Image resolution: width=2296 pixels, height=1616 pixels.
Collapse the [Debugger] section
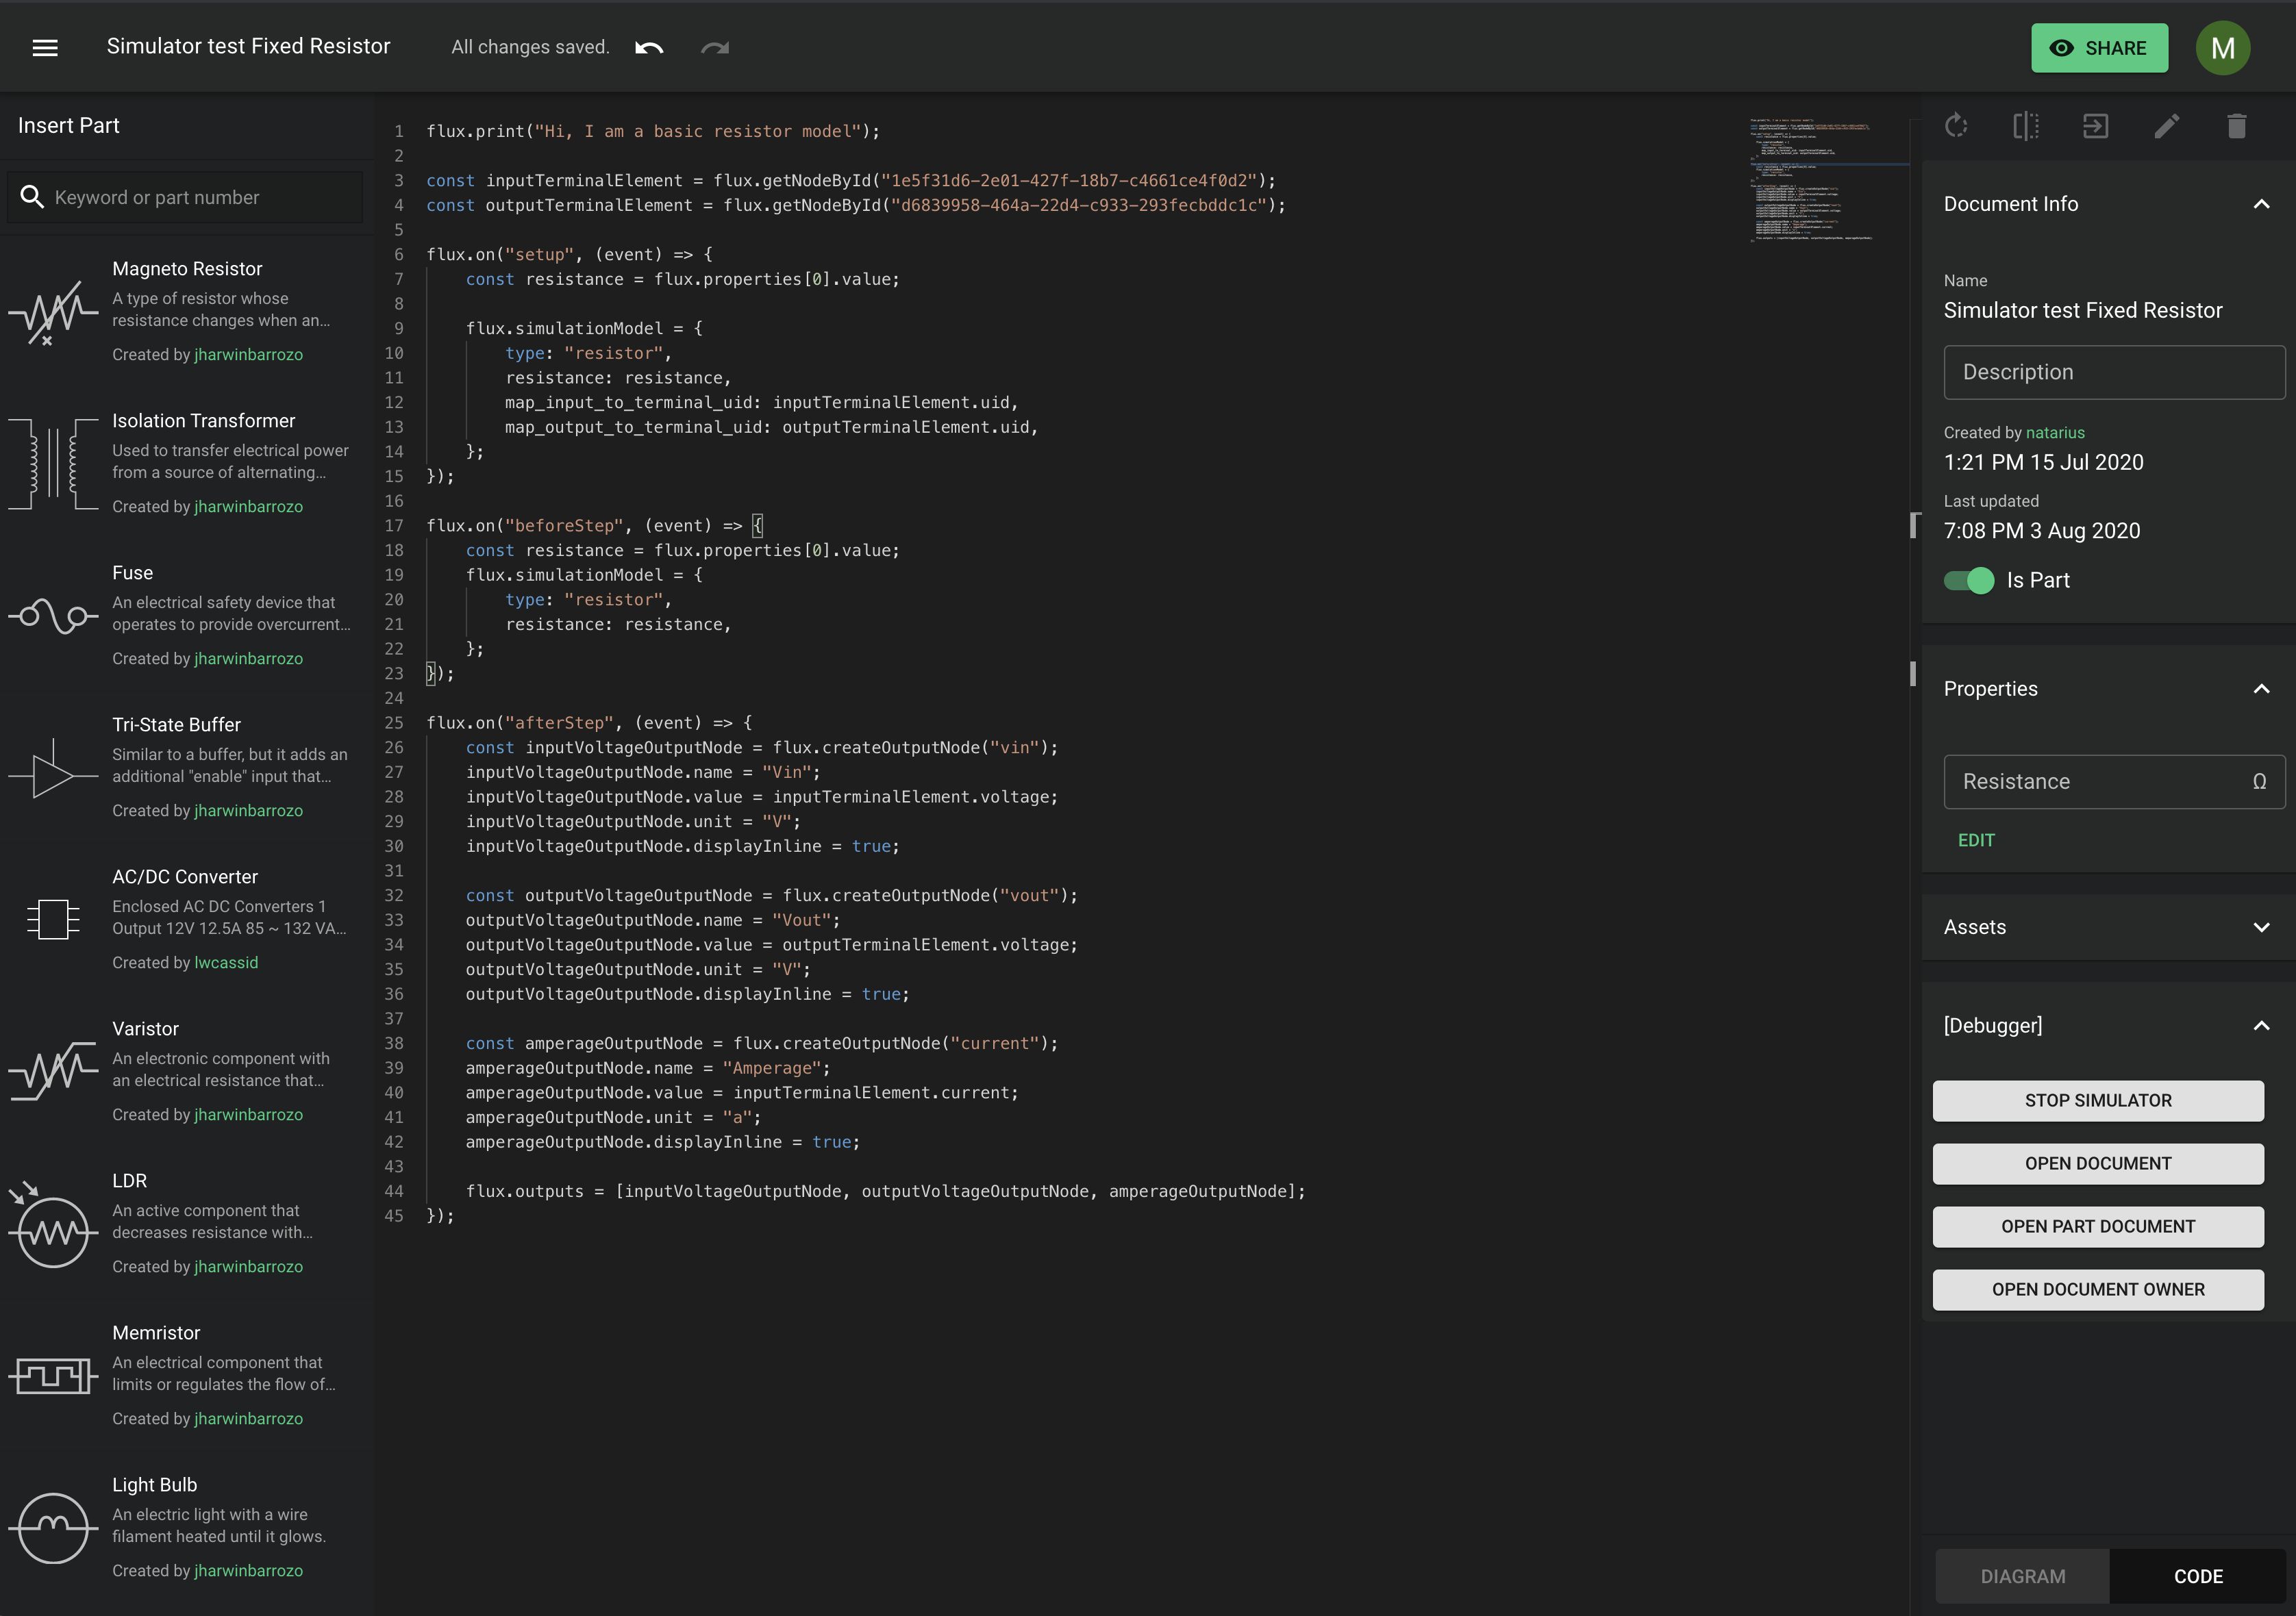[2261, 1025]
